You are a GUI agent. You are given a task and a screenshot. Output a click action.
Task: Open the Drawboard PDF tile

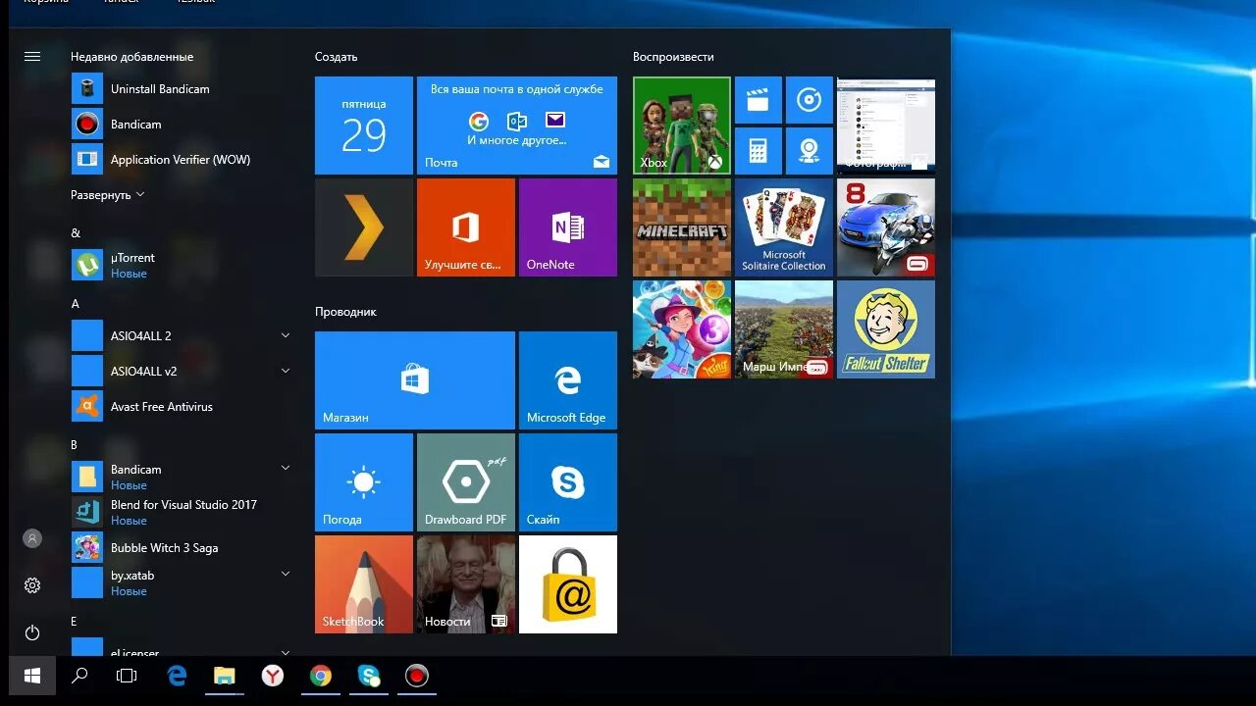tap(466, 482)
